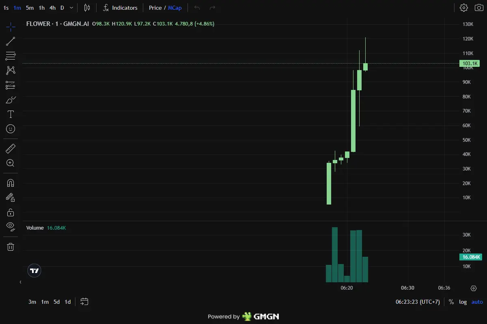
Task: Switch to 1h timeframe
Action: (41, 8)
